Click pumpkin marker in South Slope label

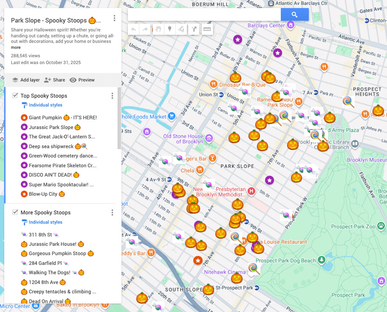tap(208, 290)
